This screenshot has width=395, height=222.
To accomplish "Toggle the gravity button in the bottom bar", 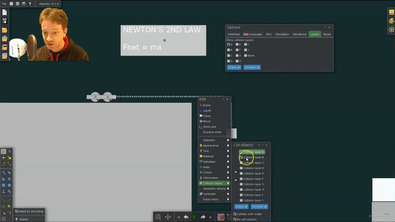I will (x=221, y=217).
